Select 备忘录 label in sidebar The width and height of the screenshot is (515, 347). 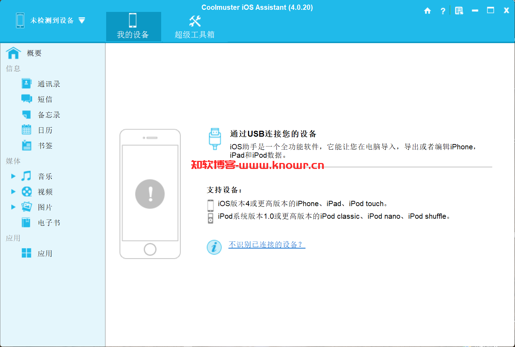[x=49, y=115]
